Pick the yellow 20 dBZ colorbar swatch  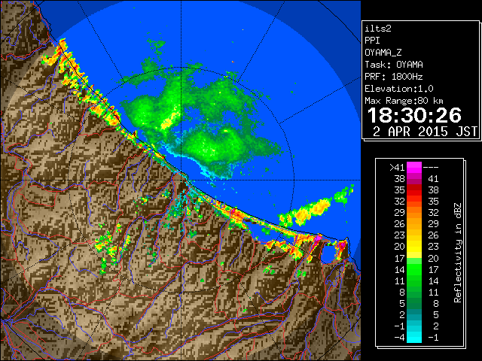coord(414,247)
